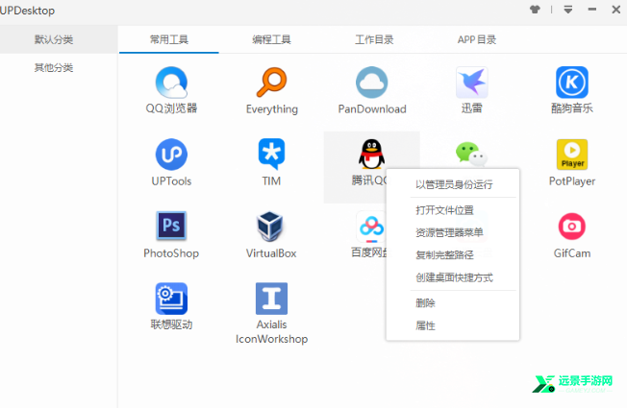
Task: Choose 创建桌面快捷方式 in context menu
Action: [453, 277]
